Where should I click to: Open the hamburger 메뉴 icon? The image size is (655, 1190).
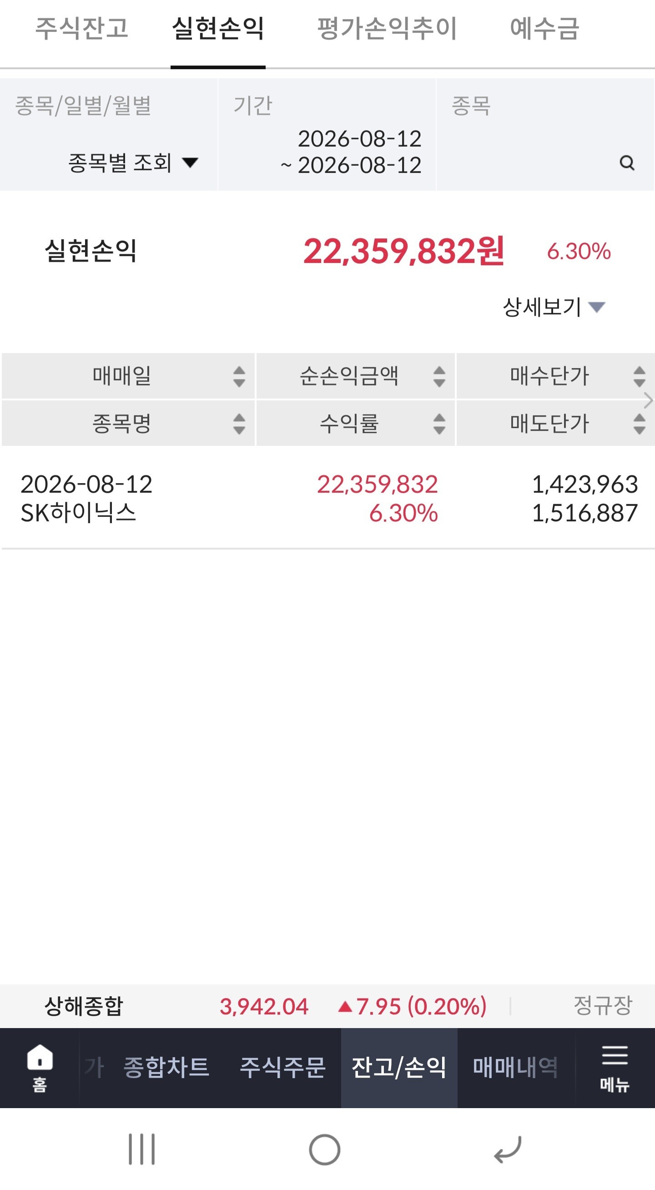[615, 1068]
